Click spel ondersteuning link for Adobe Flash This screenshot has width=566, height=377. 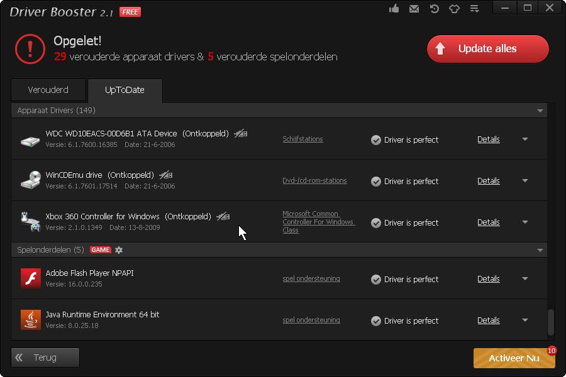coord(311,278)
